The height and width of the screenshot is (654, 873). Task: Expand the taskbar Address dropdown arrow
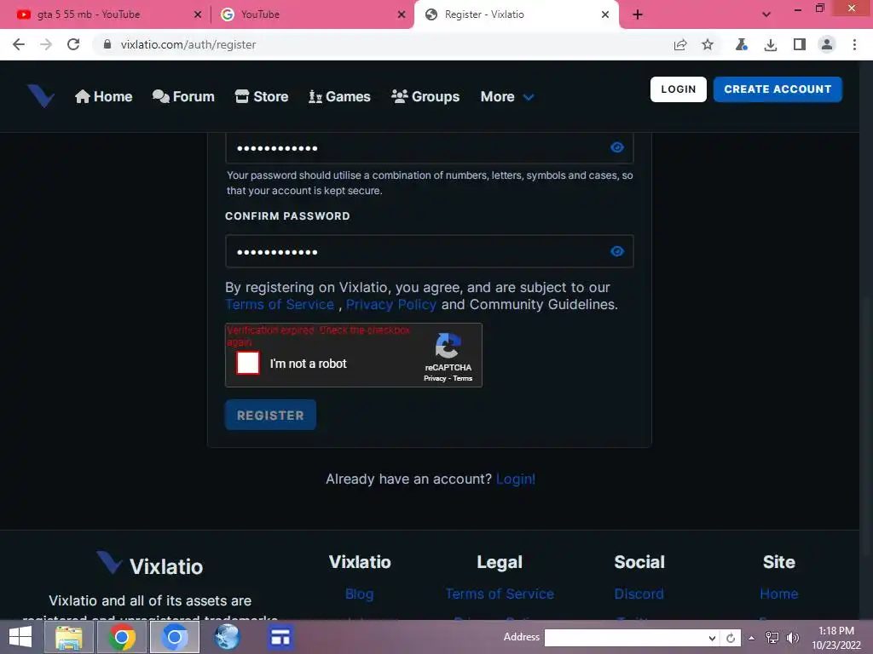712,638
